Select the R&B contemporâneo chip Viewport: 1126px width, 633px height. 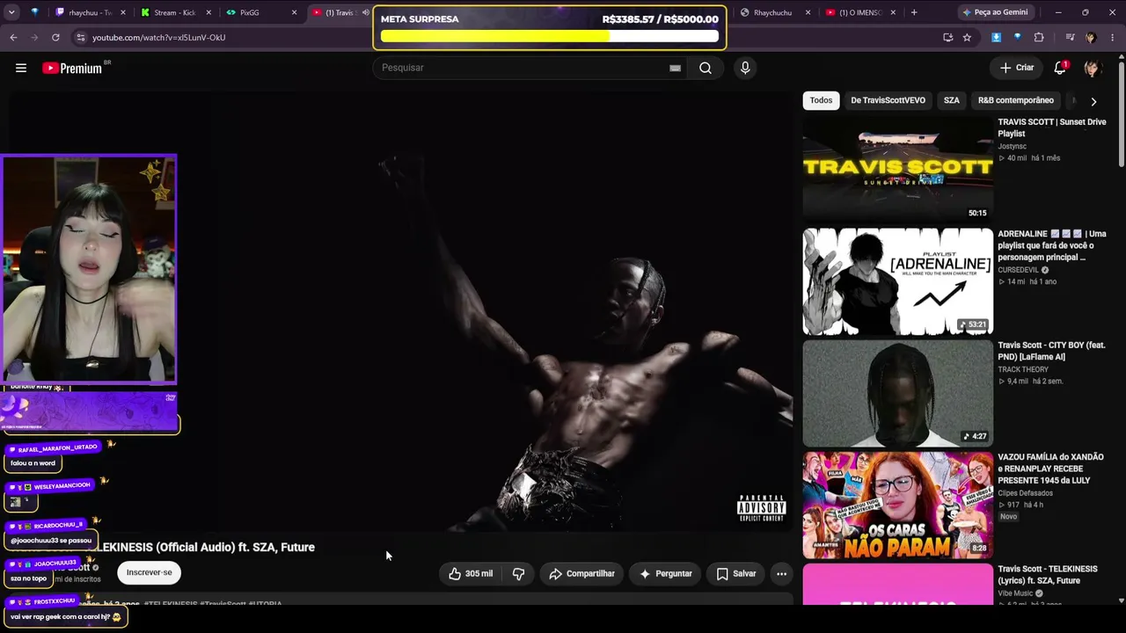coord(1016,100)
